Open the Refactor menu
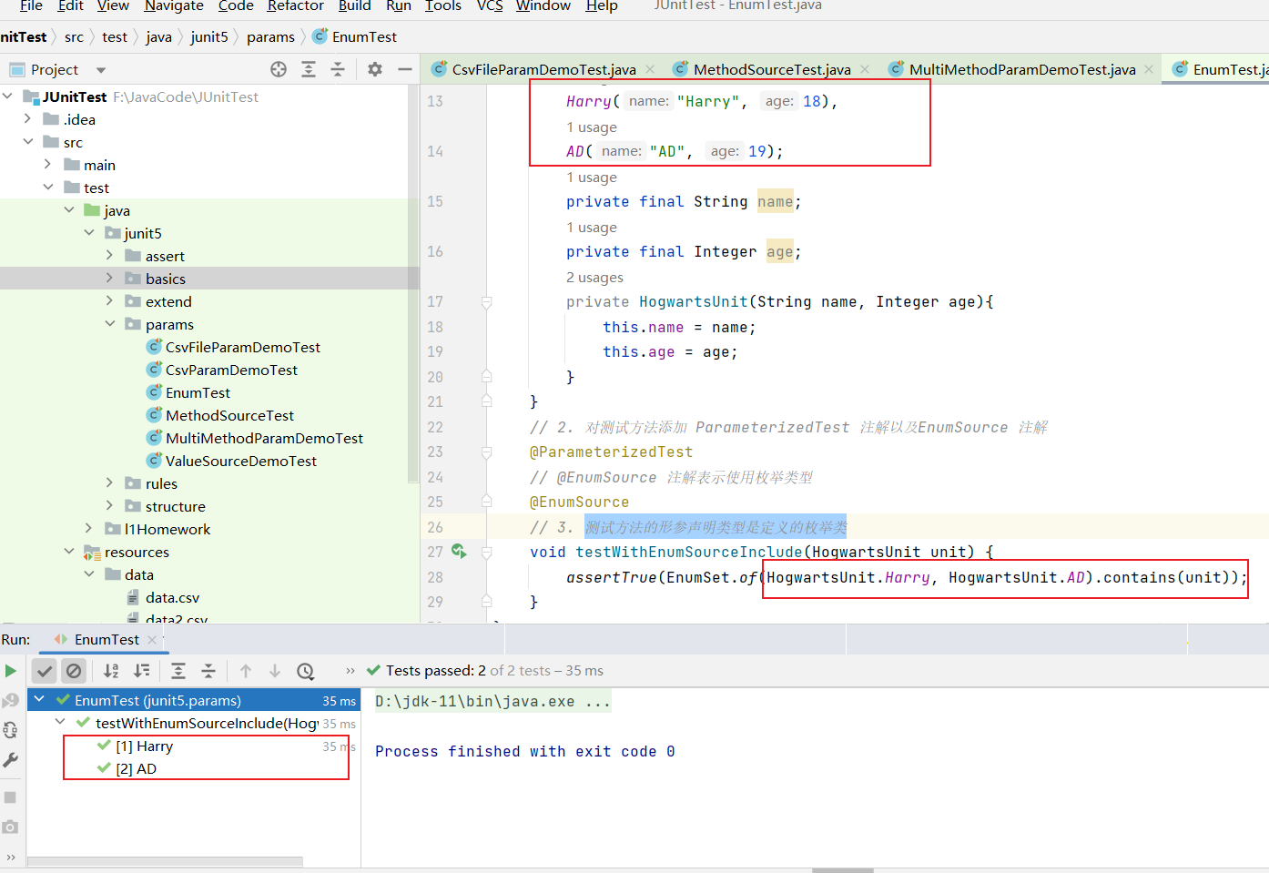1269x873 pixels. [295, 6]
